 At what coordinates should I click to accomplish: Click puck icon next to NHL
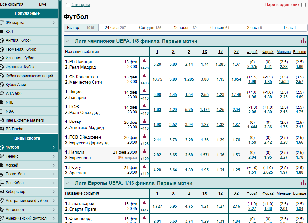point(2,102)
